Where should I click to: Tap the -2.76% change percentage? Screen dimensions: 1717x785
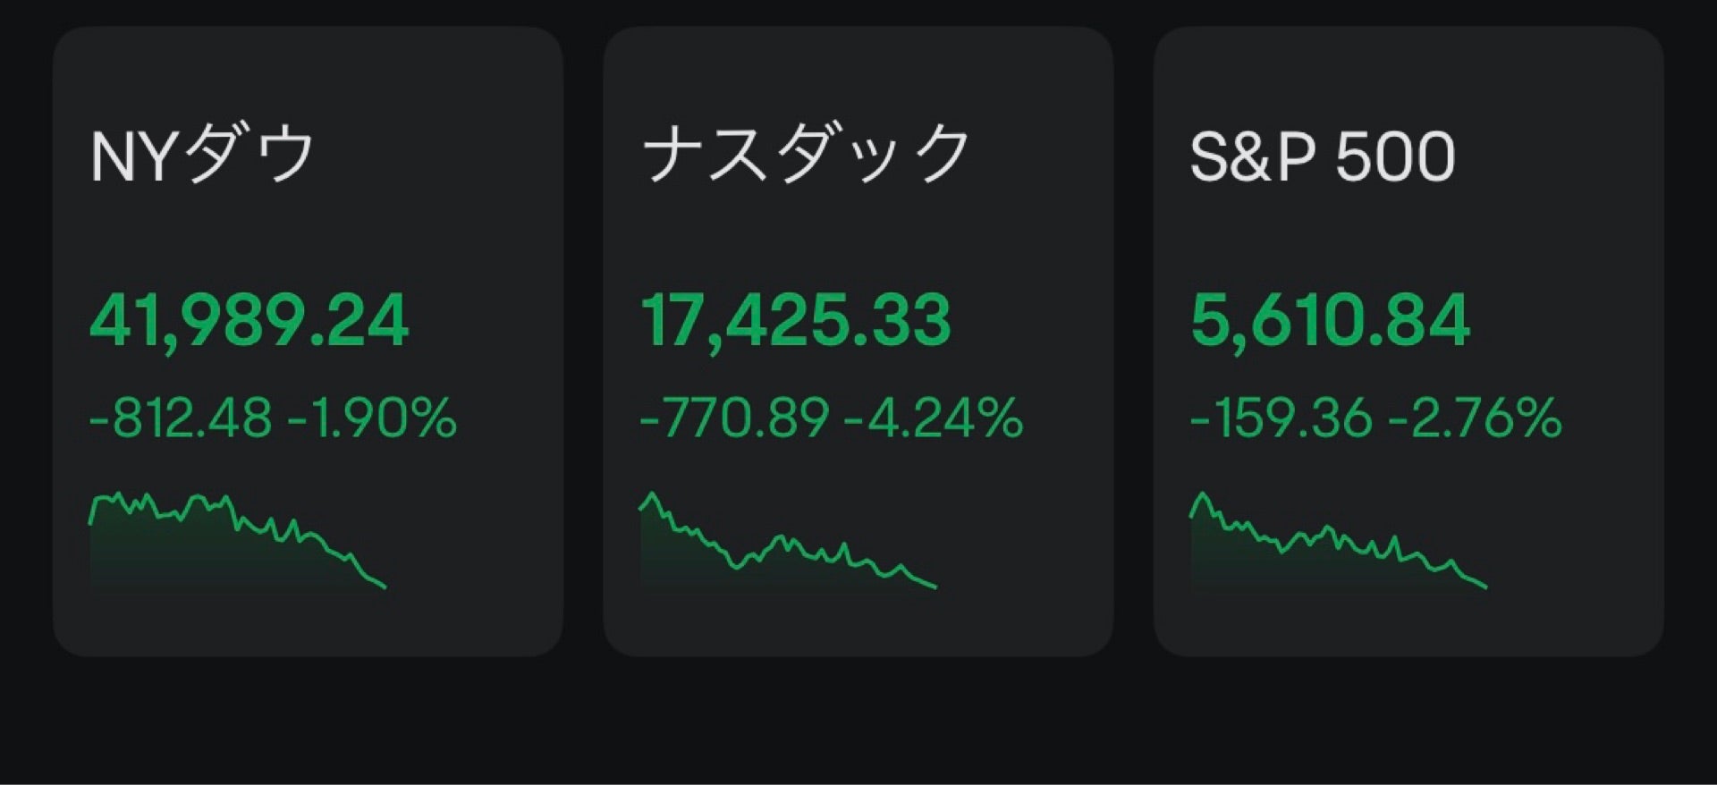point(1476,418)
